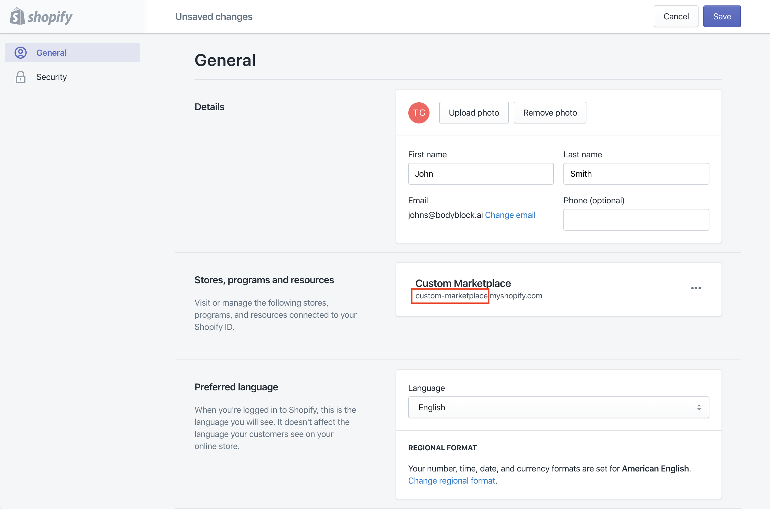Click the Preferred language heading
Image resolution: width=770 pixels, height=509 pixels.
pos(236,387)
